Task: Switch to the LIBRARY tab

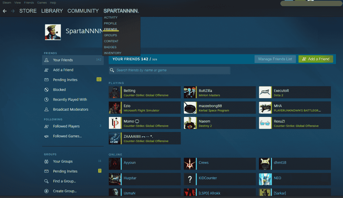Action: click(x=52, y=11)
